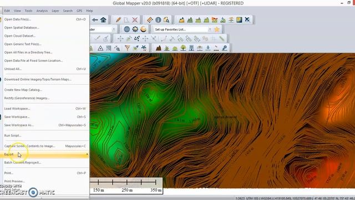Click the mountain icon with red flag

pos(215,20)
